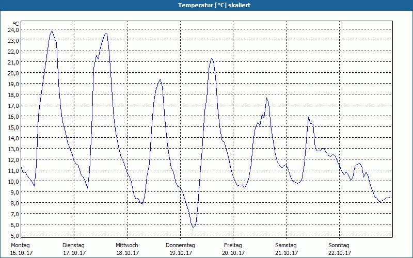Click the 6,0 axis value

click(x=14, y=225)
